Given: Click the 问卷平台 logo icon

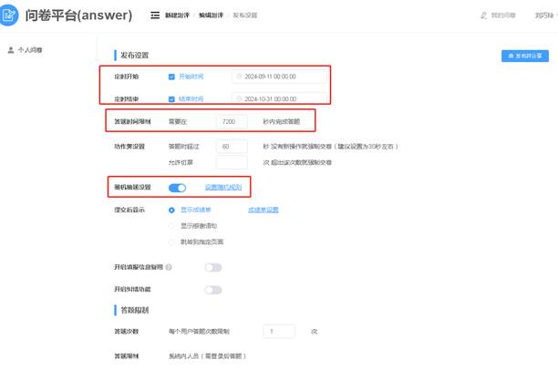Looking at the screenshot, I should pyautogui.click(x=9, y=15).
